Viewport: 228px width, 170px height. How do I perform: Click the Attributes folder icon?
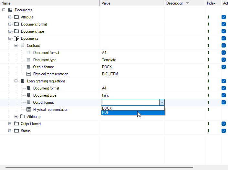[23, 116]
